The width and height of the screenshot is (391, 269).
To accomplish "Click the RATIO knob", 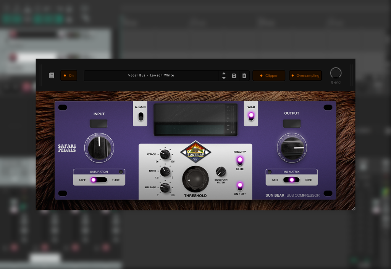I will (165, 171).
